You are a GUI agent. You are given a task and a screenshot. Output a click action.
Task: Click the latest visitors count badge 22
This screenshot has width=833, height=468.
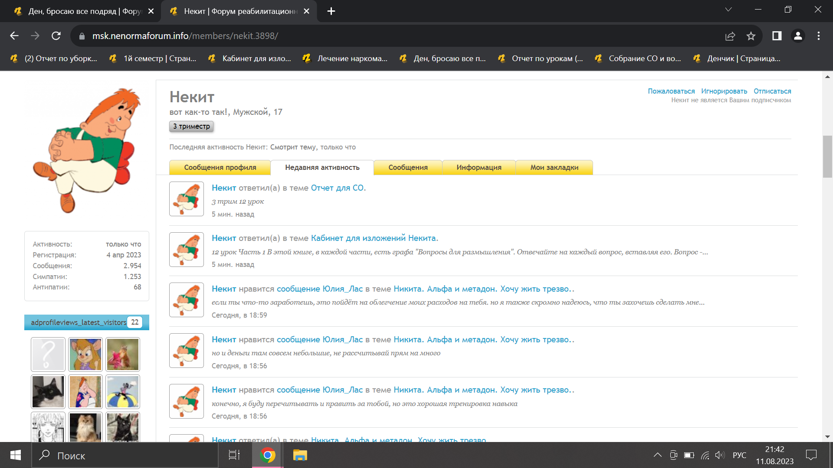pyautogui.click(x=135, y=322)
